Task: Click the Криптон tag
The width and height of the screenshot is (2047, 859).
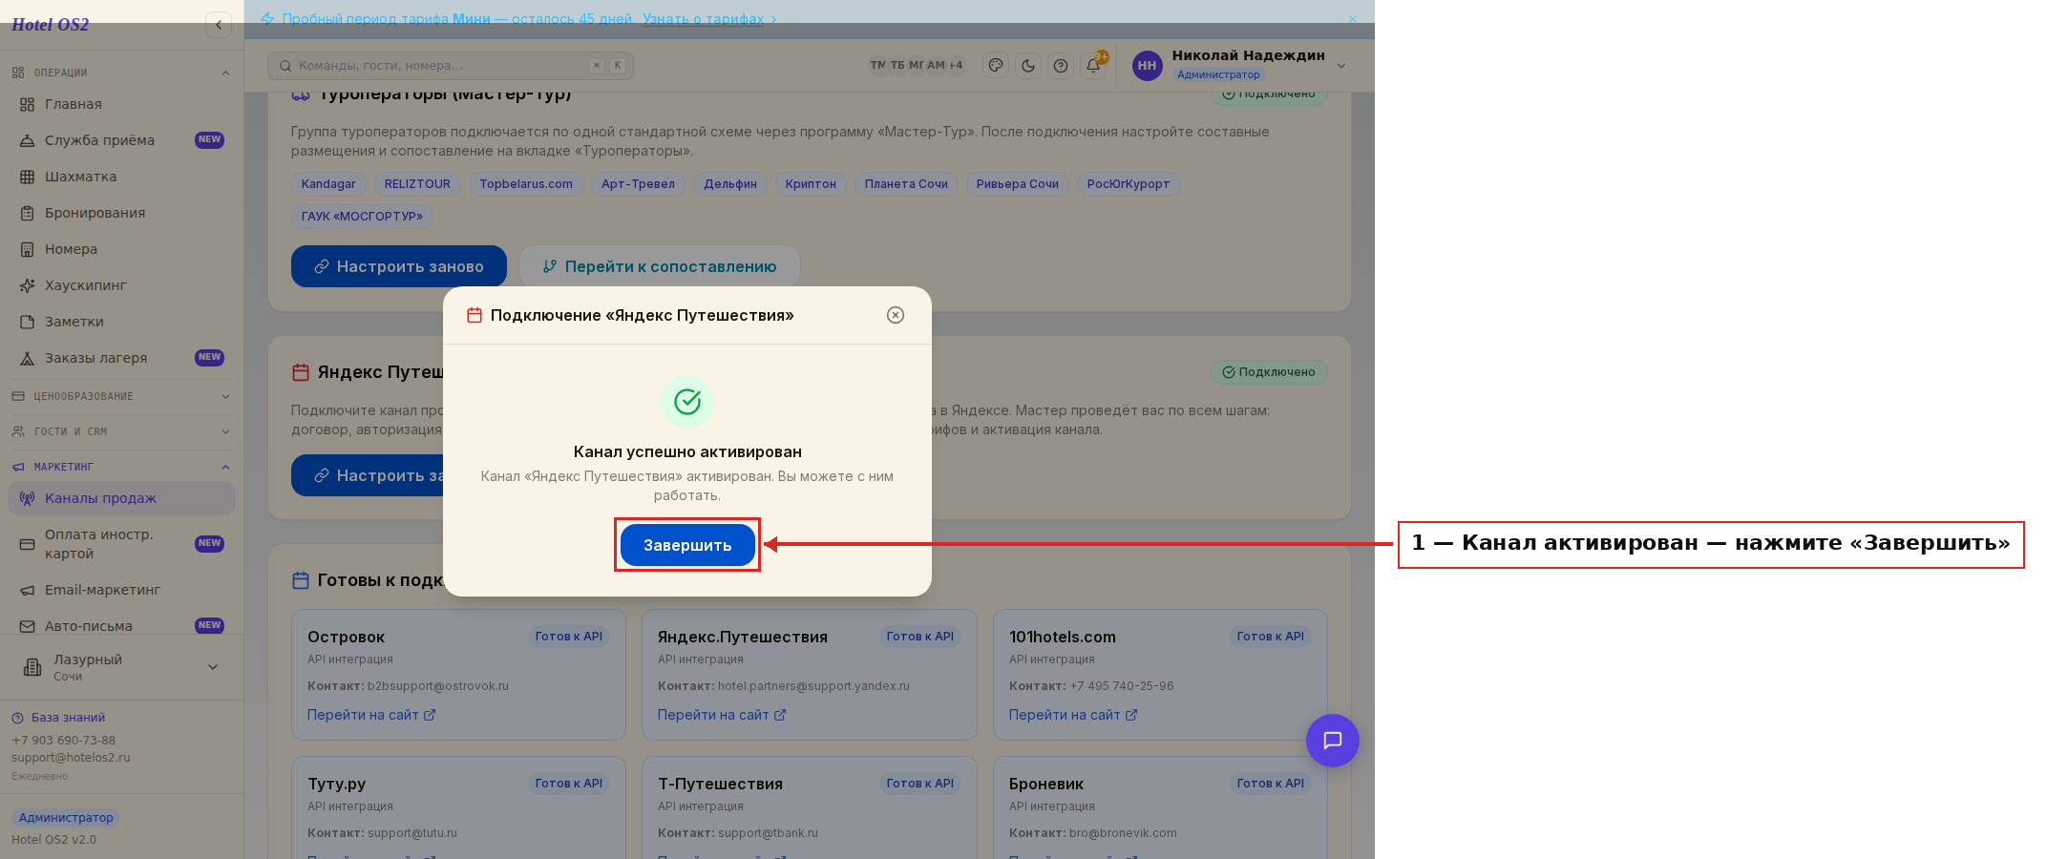Action: click(811, 184)
